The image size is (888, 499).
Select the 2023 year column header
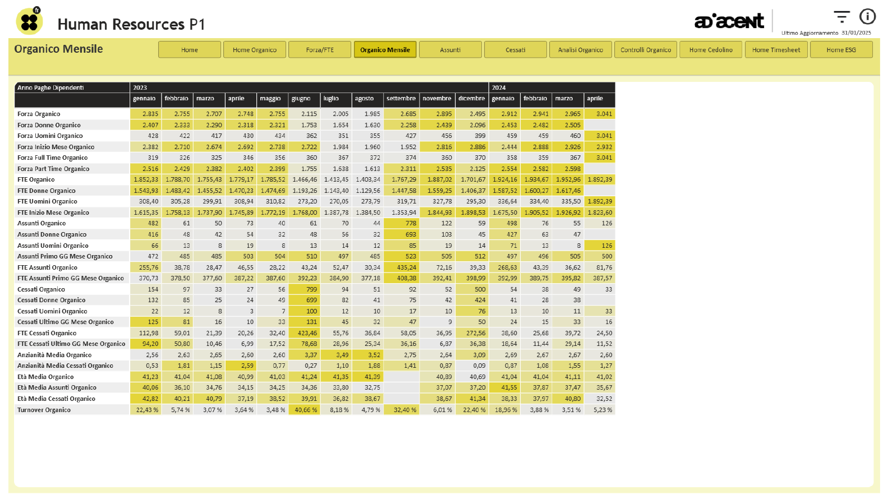pos(140,87)
